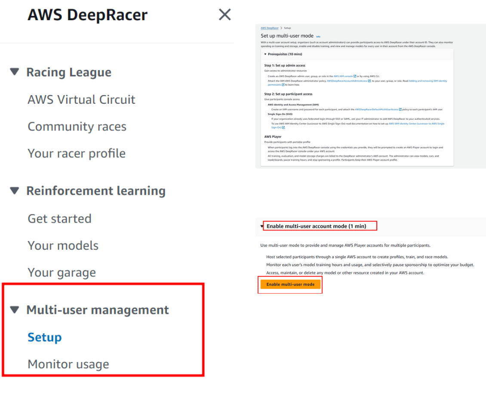Click external-link icon after AWSDeepRacerDefaultMultiUserAccess
Viewport: 486px width, 394px height.
pos(400,109)
